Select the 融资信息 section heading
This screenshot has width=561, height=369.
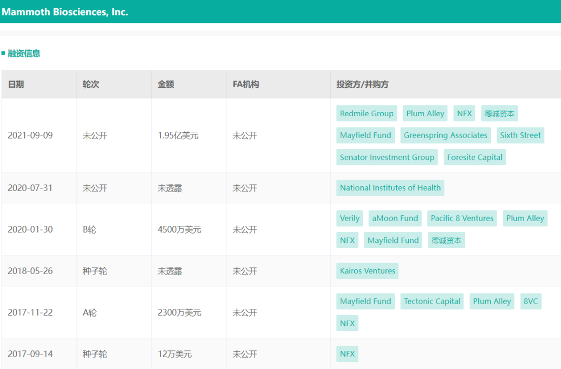[24, 53]
